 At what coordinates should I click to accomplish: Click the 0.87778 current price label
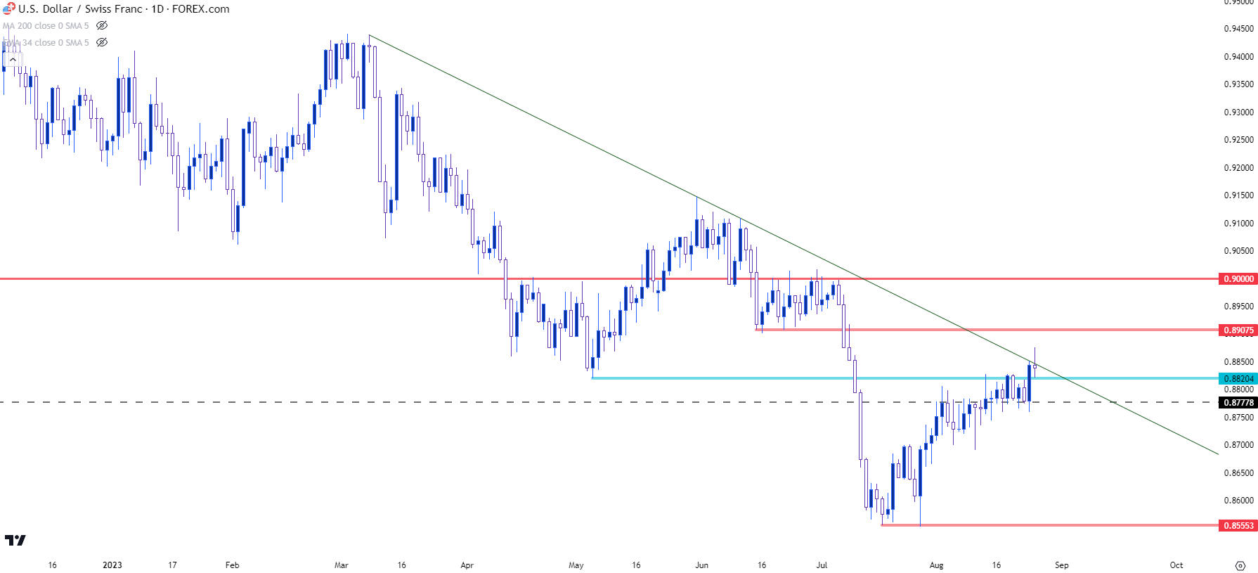[x=1238, y=403]
